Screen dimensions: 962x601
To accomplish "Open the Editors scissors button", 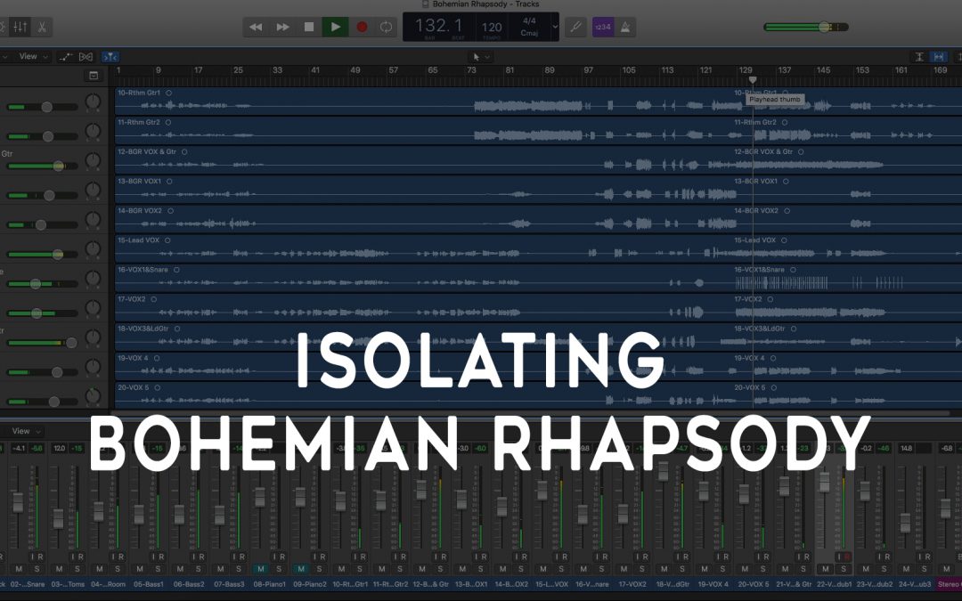I will [42, 27].
